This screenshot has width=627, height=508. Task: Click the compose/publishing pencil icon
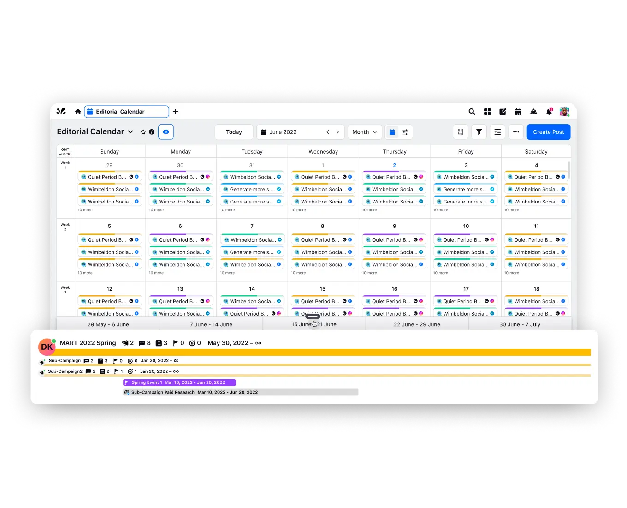503,112
